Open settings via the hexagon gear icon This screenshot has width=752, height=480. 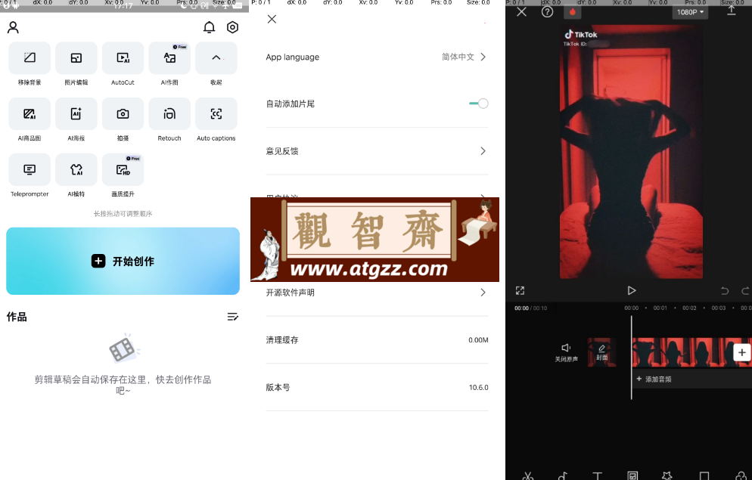(x=232, y=27)
